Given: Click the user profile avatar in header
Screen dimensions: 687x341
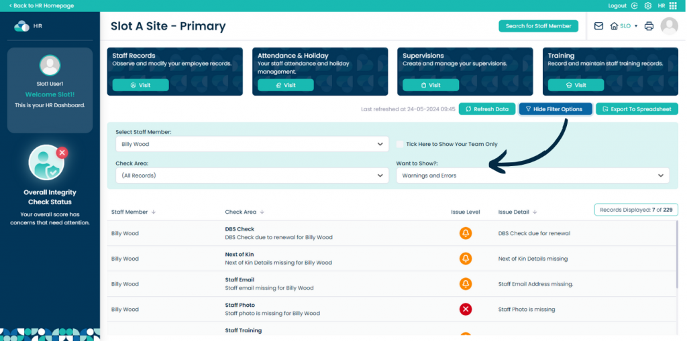Looking at the screenshot, I should [x=669, y=26].
